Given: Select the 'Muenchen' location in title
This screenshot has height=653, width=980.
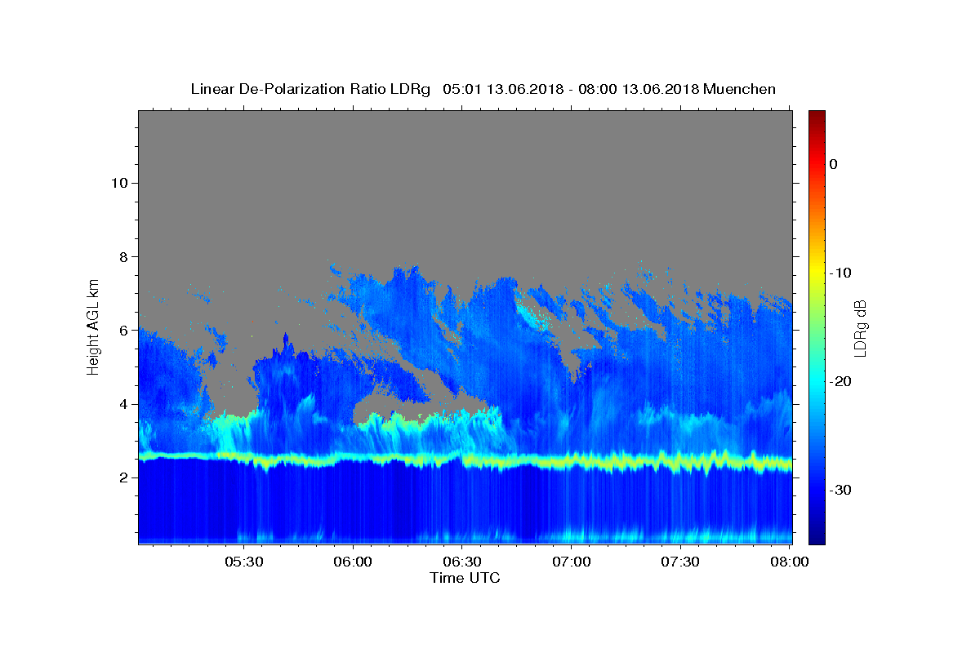Looking at the screenshot, I should click(x=739, y=89).
